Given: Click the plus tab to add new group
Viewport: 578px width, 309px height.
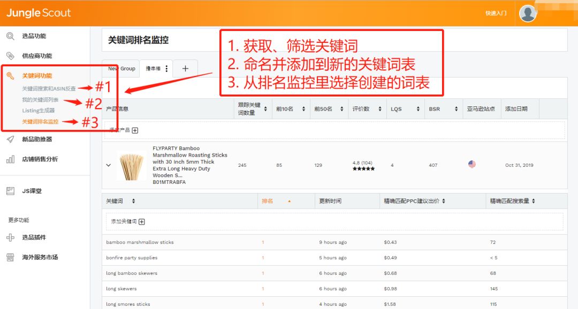Looking at the screenshot, I should click(185, 68).
